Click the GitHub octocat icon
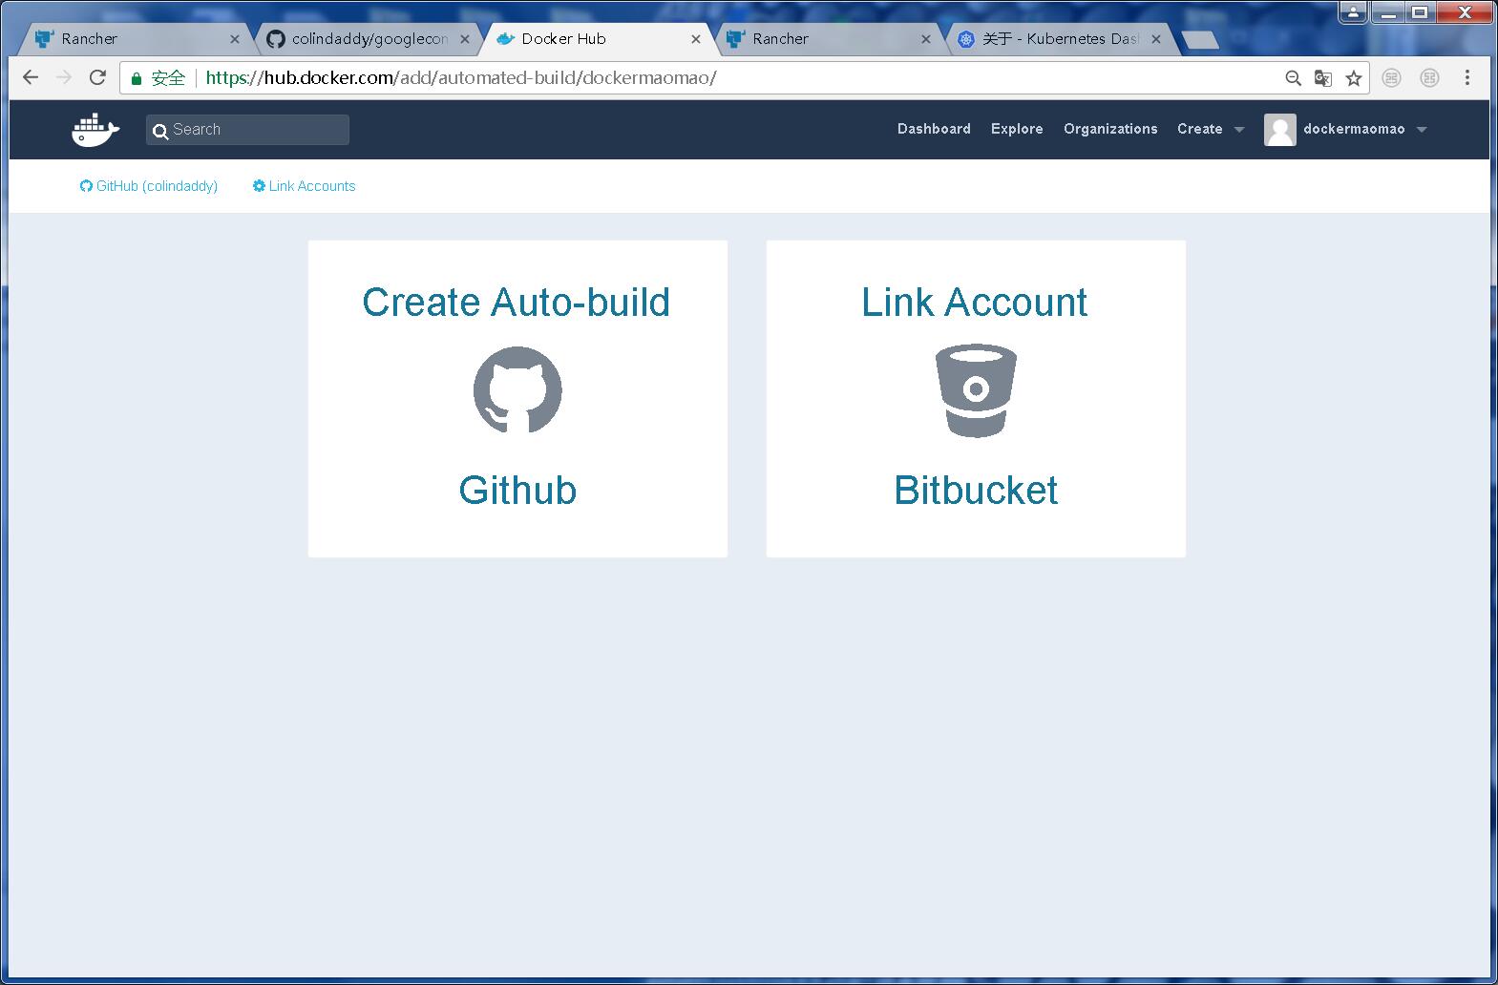 click(x=517, y=390)
